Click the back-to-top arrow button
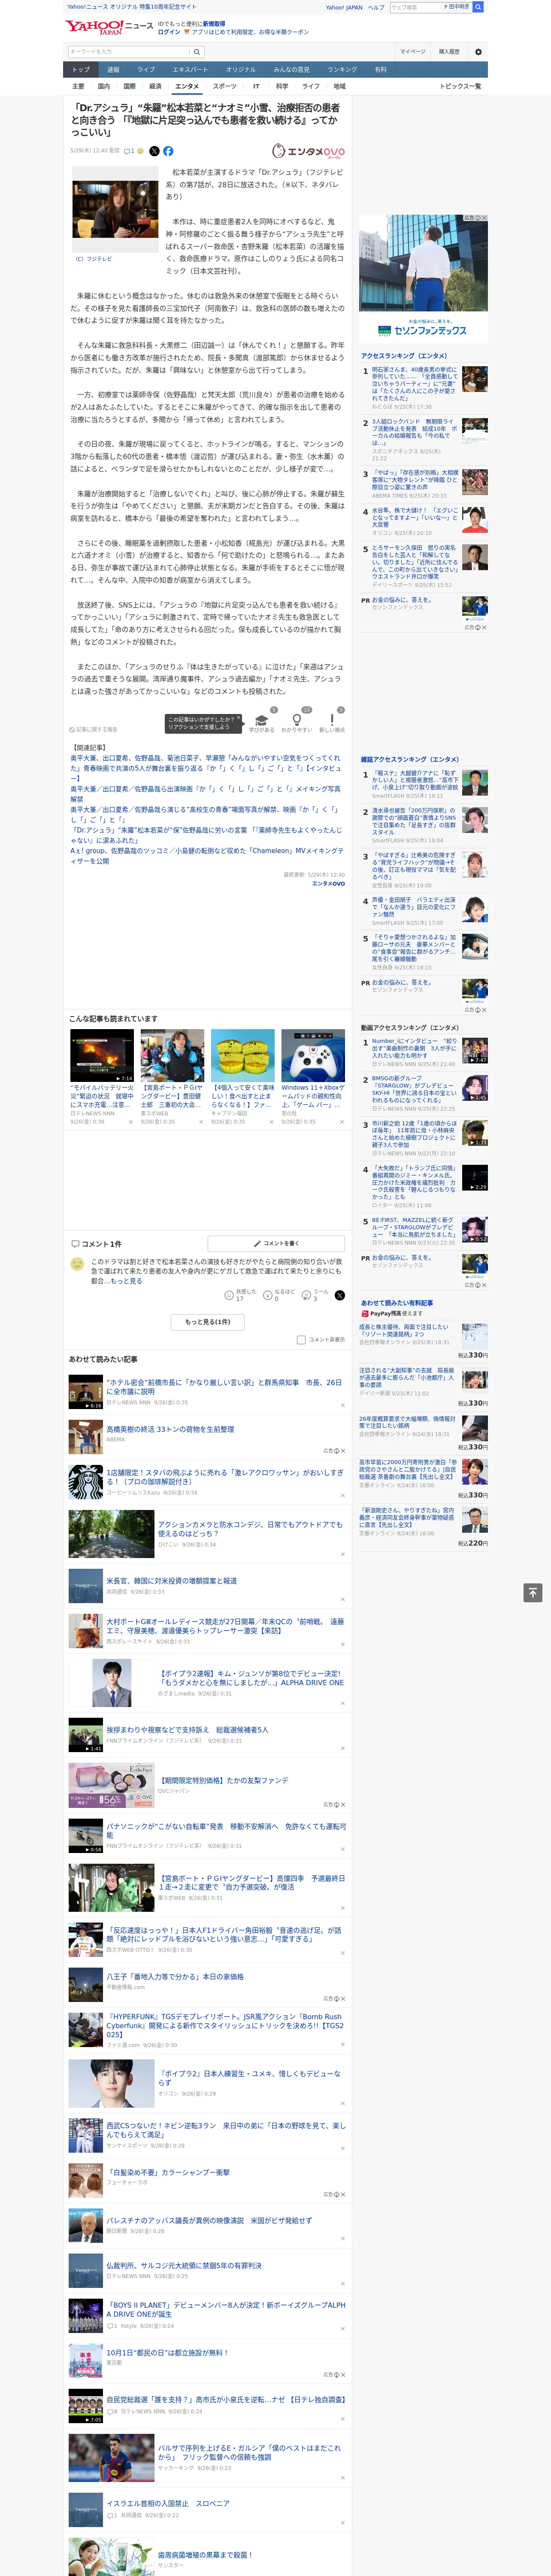551x2576 pixels. coord(533,1592)
